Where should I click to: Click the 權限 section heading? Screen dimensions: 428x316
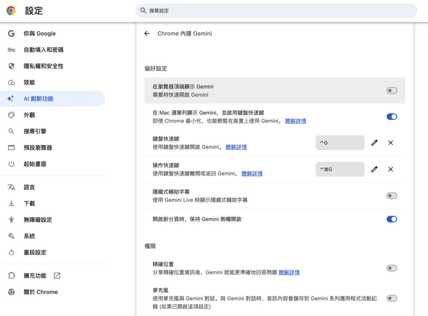tap(150, 246)
